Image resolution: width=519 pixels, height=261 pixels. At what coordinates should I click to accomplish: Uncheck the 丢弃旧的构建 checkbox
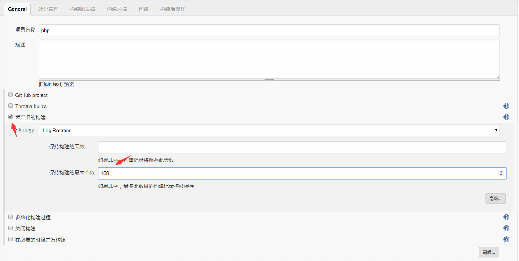pyautogui.click(x=10, y=117)
